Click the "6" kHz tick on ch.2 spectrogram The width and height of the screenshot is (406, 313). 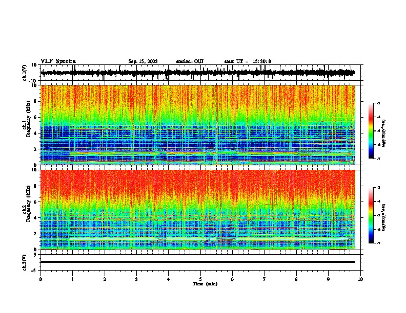click(x=35, y=202)
